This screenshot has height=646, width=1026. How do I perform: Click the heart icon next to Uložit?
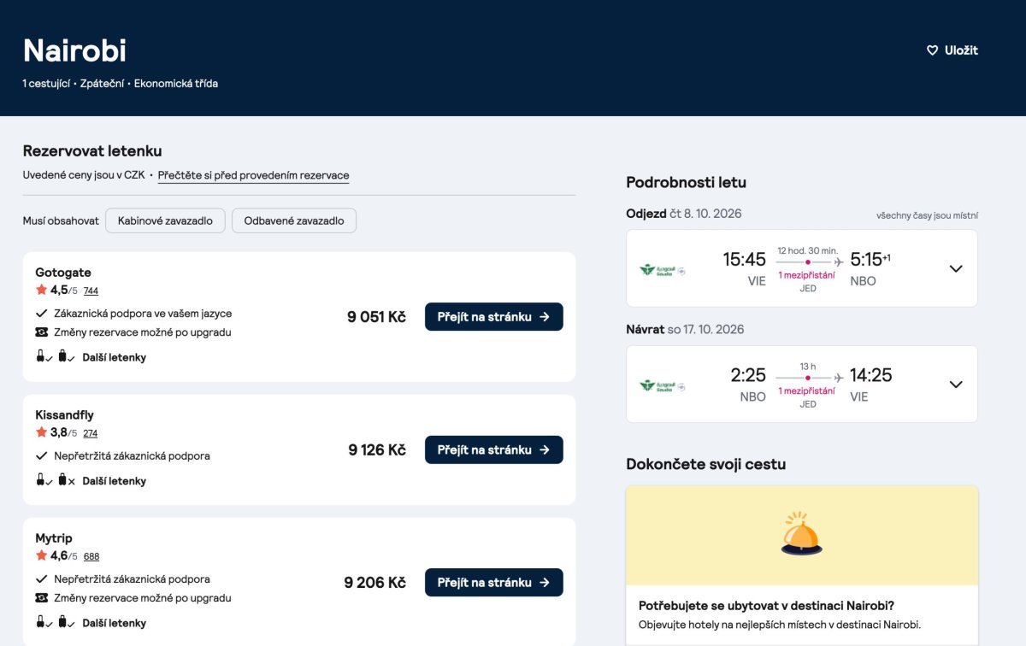(933, 50)
